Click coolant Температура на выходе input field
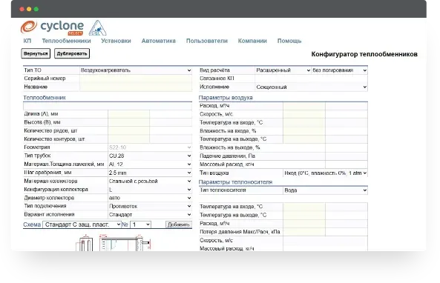Image resolution: width=440 pixels, height=283 pixels. 304,215
